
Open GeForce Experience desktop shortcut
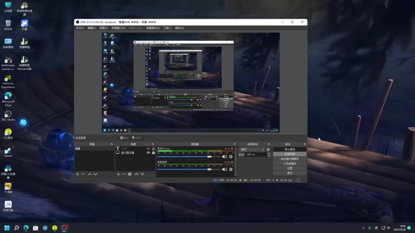click(x=8, y=81)
